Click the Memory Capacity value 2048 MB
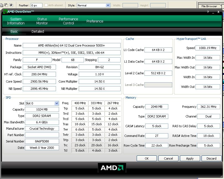Image resolution: width=224 pixels, height=179 pixels. pos(157,107)
